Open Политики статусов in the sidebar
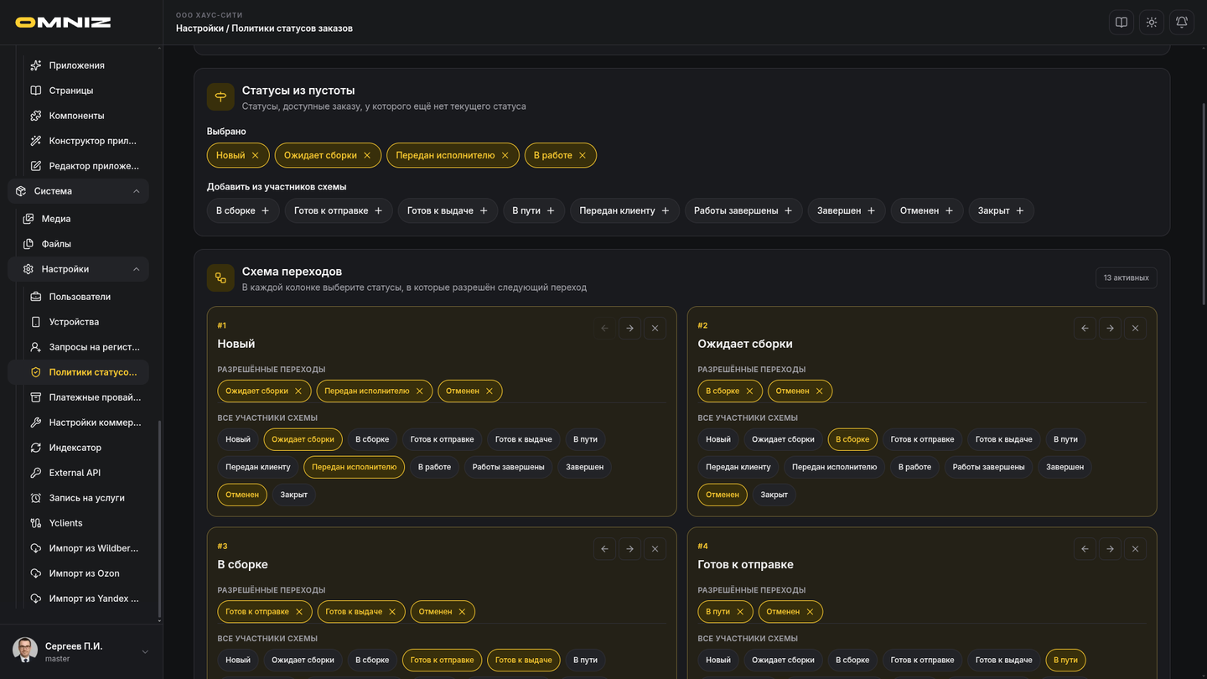 coord(79,372)
